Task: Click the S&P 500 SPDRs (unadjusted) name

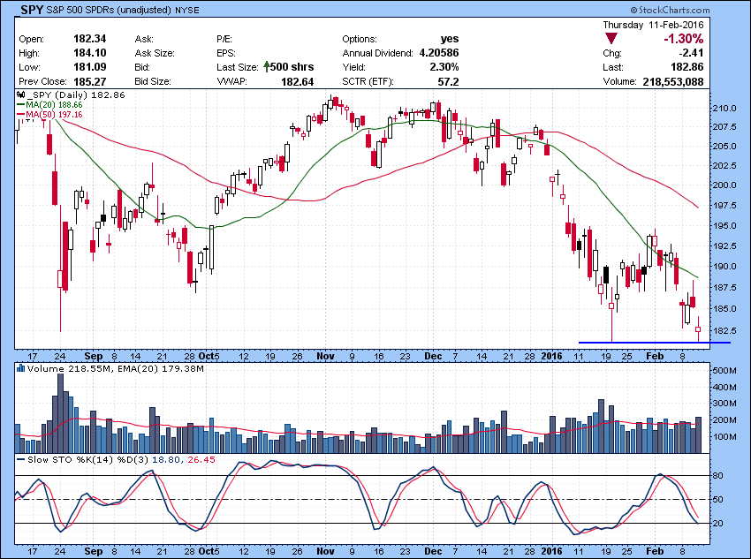Action: pyautogui.click(x=109, y=10)
